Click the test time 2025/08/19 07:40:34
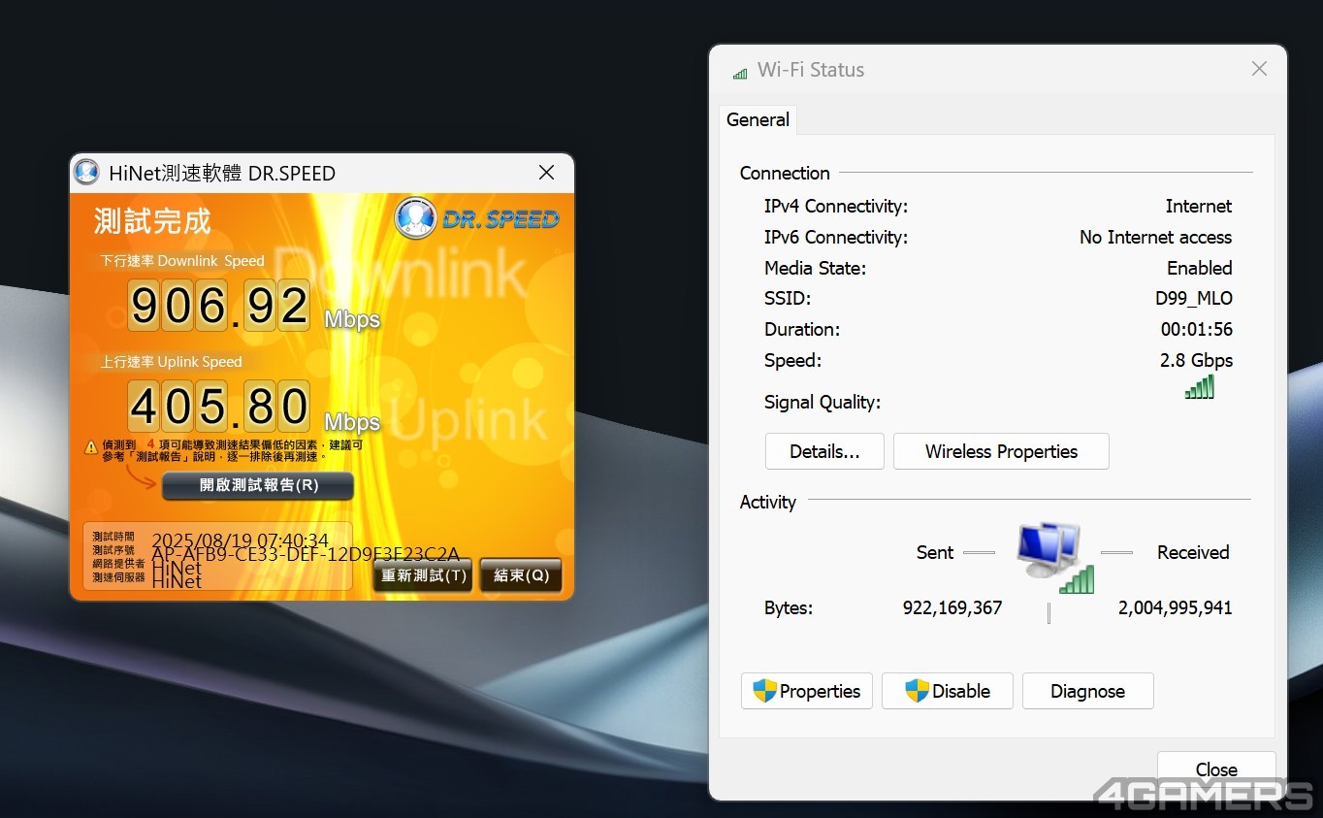1323x818 pixels. [x=241, y=540]
